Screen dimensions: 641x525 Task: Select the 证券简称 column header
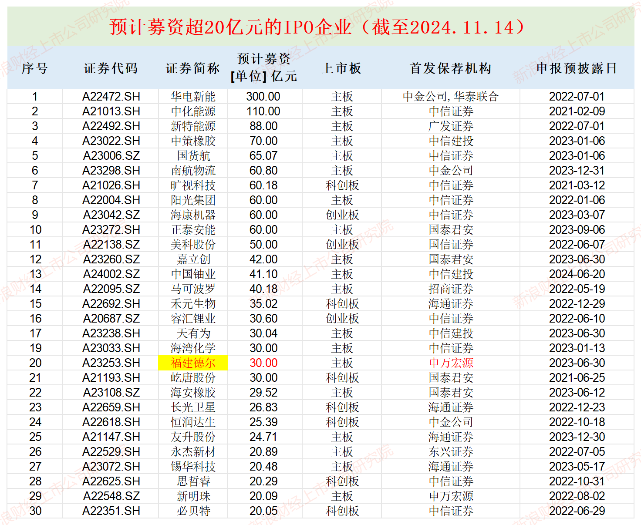[x=192, y=69]
